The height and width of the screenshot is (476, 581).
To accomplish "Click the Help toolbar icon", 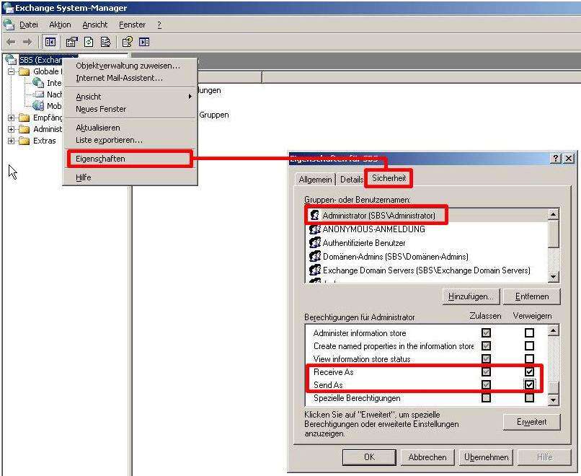I will (x=128, y=42).
